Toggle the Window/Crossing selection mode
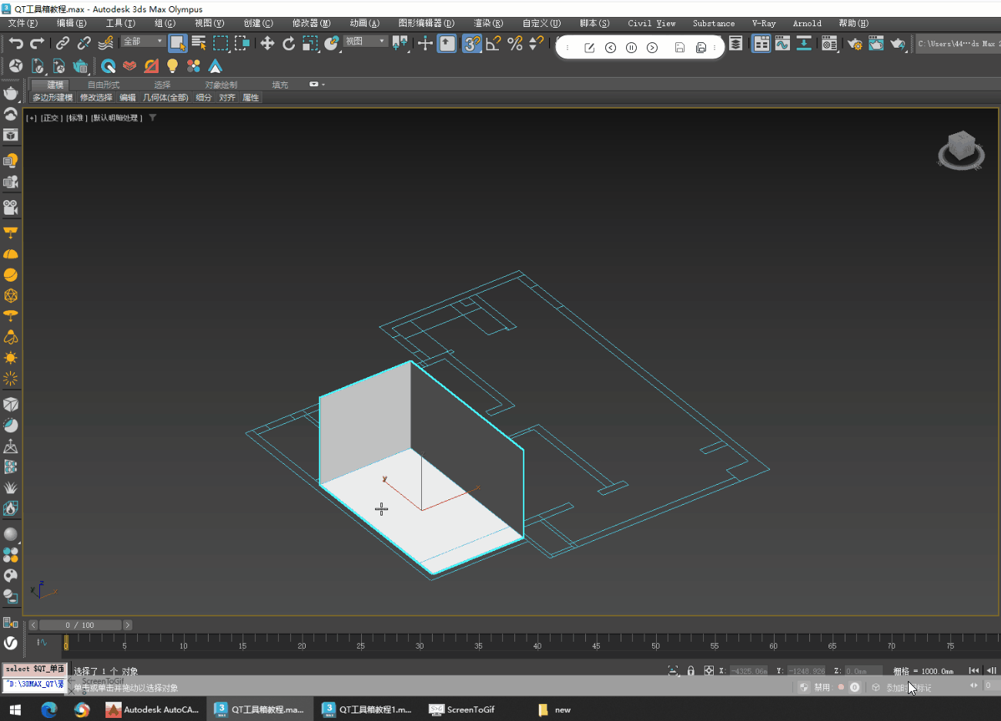Viewport: 1001px width, 721px height. point(242,44)
